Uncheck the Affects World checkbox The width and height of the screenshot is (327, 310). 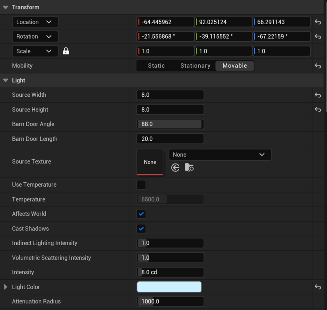141,214
